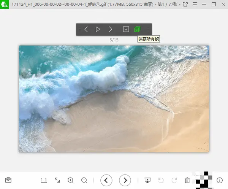Save the current frame
Screen dimensions: 228x189
pos(126,29)
